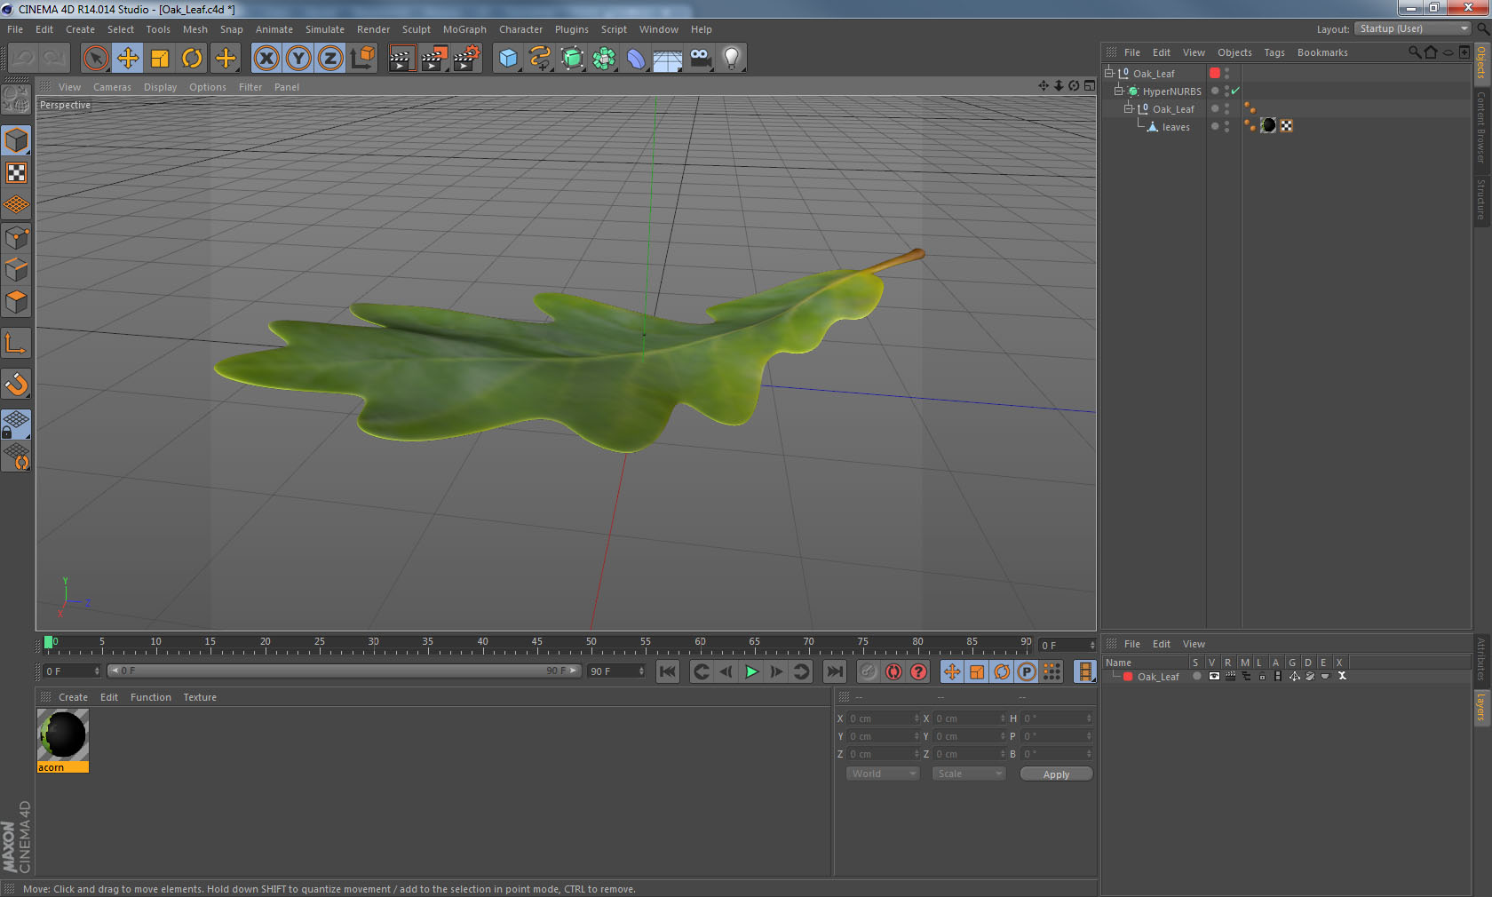Toggle coordinate system world/object icon
This screenshot has width=1492, height=897.
362,59
